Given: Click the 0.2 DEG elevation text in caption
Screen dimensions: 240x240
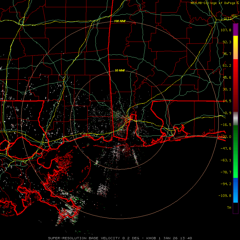Looking at the screenshot, I should [131, 238].
